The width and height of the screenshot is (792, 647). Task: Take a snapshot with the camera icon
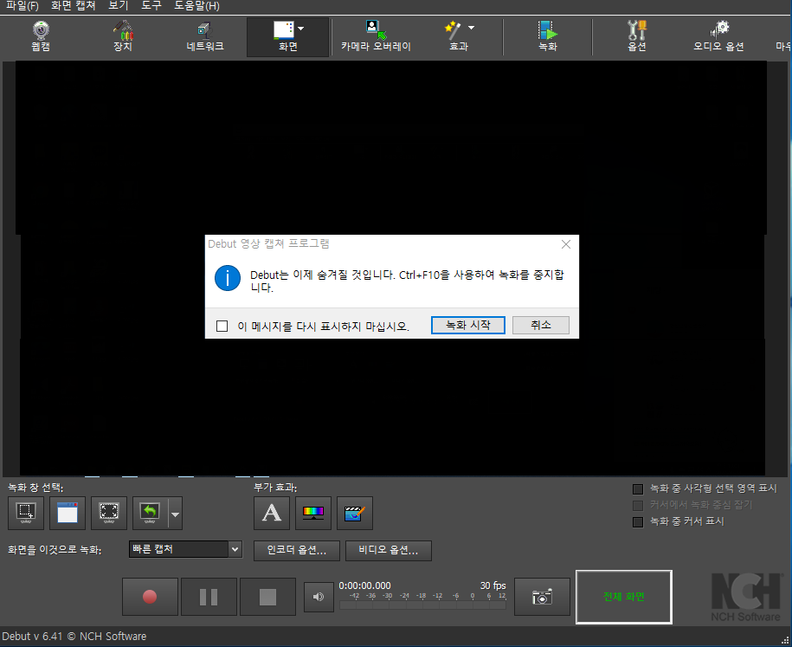[x=542, y=597]
